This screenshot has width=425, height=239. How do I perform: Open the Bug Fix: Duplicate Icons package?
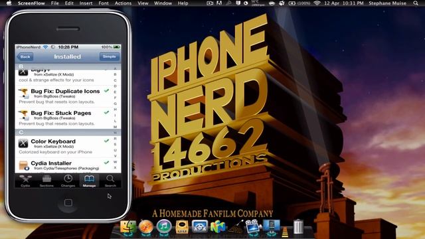pyautogui.click(x=64, y=96)
